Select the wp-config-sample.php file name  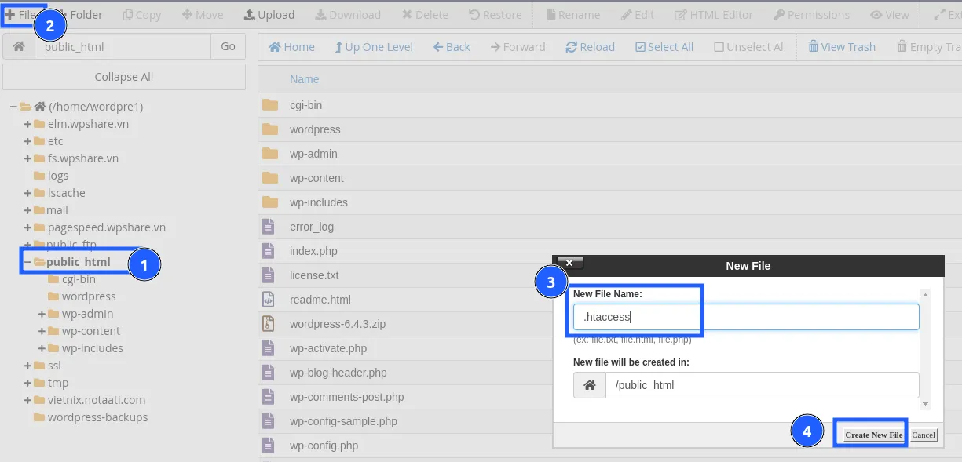(x=343, y=421)
